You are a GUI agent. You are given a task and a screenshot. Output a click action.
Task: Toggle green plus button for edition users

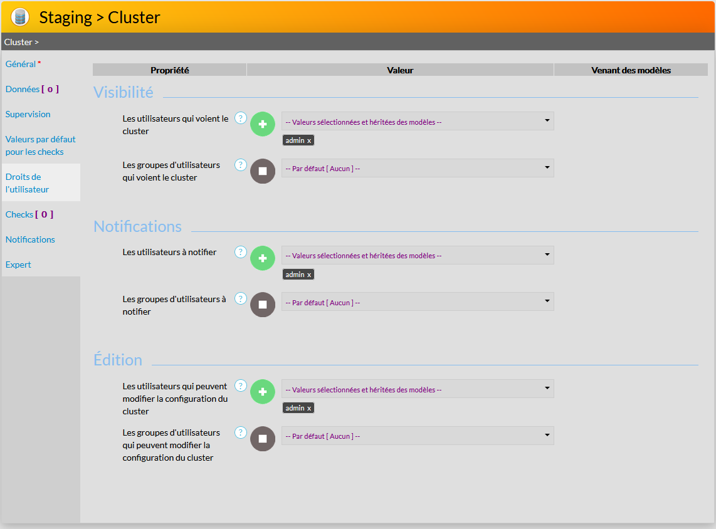[x=263, y=392]
